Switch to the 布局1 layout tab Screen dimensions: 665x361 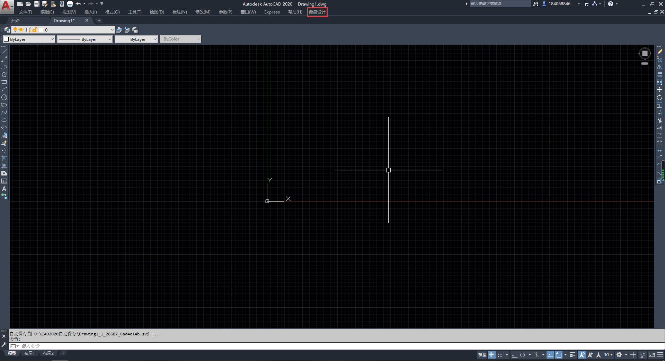(29, 353)
